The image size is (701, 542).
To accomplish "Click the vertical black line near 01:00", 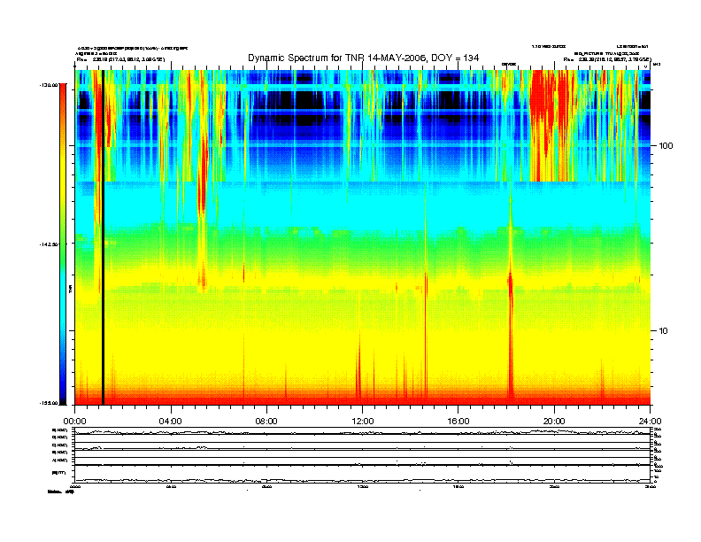I will pos(103,237).
